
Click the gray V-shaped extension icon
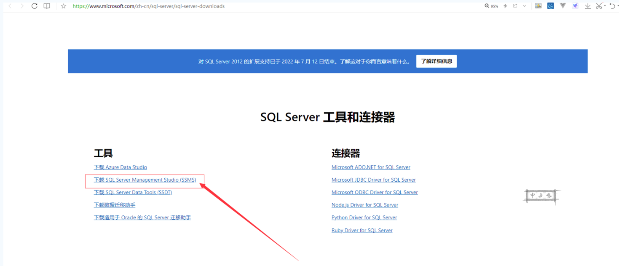563,6
